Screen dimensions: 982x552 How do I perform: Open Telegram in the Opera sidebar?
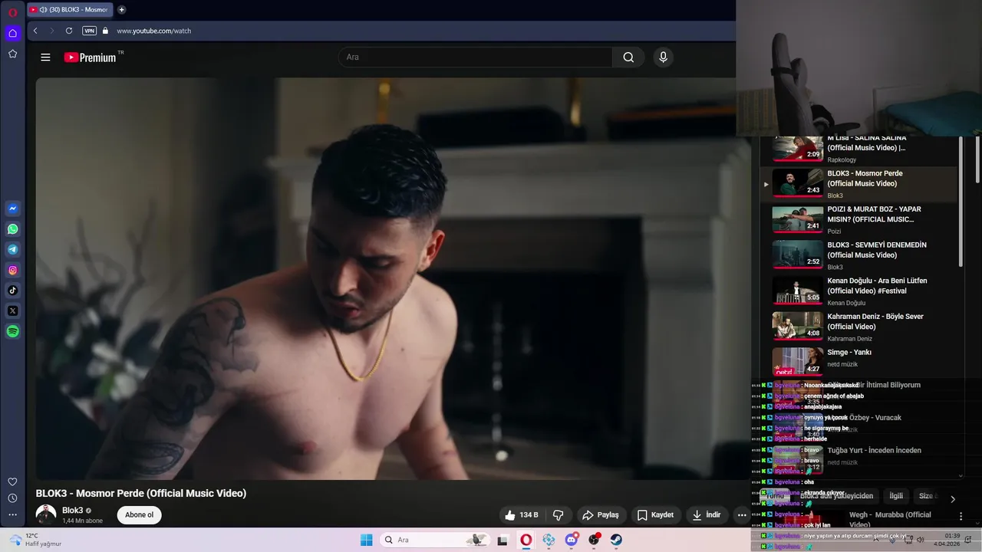[x=12, y=249]
